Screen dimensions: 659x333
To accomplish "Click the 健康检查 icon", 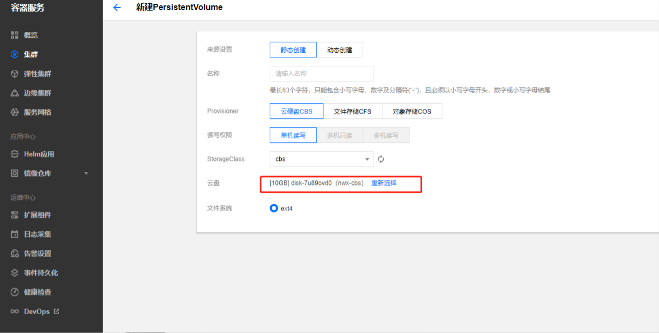I will coord(15,292).
